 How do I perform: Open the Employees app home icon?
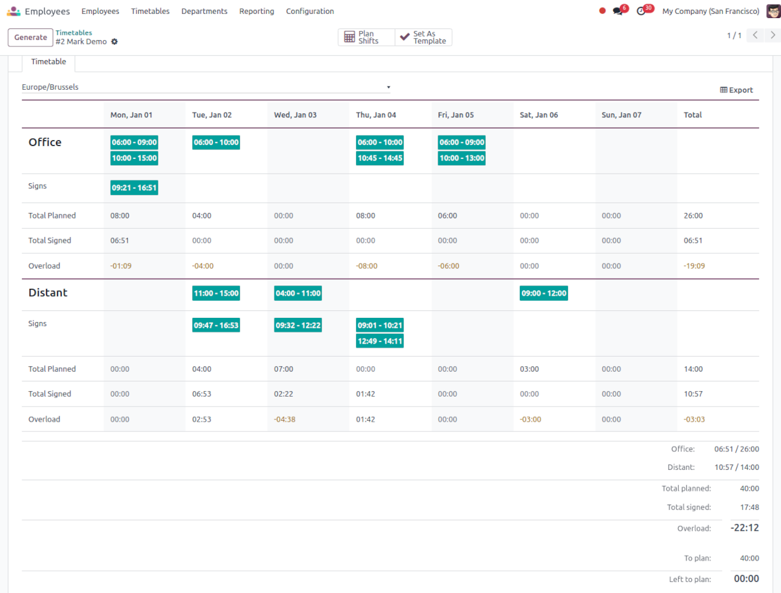(x=13, y=11)
